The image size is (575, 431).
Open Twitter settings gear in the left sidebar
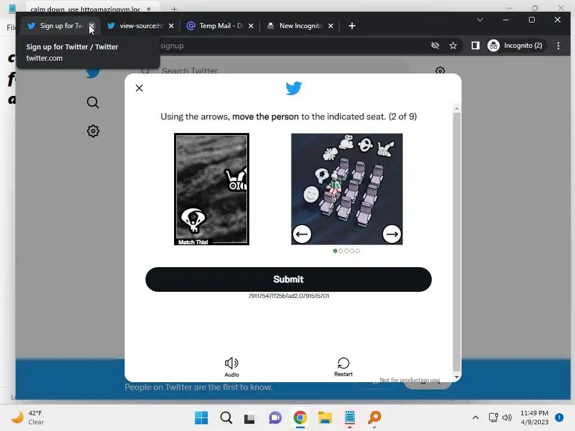[x=93, y=131]
